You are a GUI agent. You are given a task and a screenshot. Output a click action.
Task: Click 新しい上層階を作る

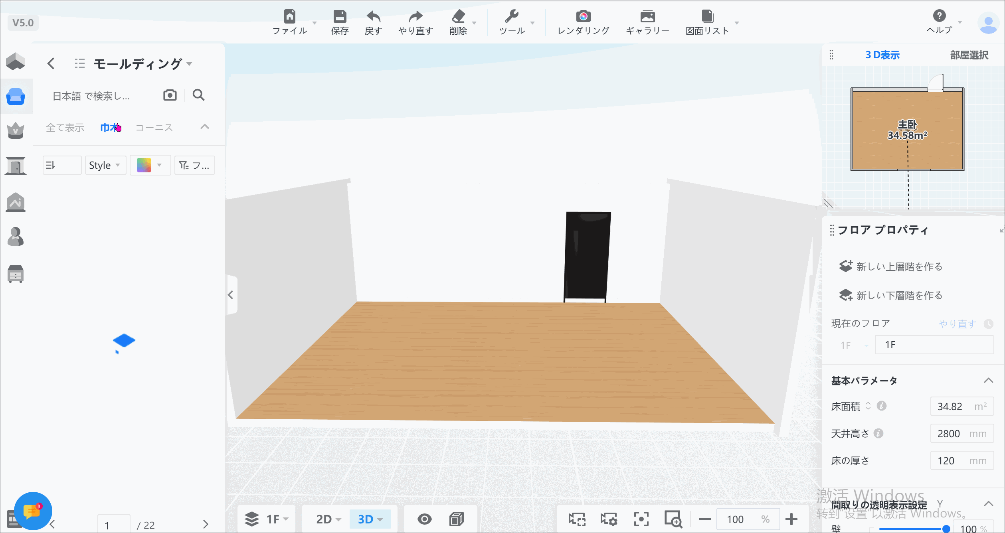(891, 266)
